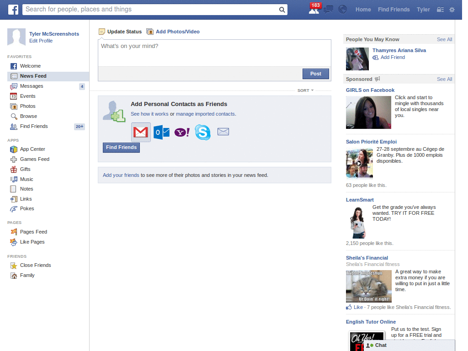Select the Add Photos/Video tab
Image resolution: width=468 pixels, height=351 pixels.
pos(173,32)
